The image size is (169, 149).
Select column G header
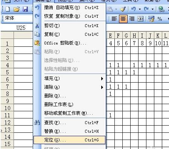[x=126, y=36]
